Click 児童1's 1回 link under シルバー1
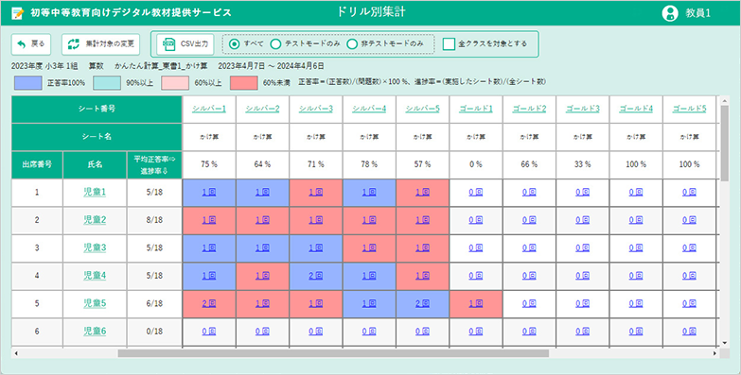741x375 pixels. pyautogui.click(x=209, y=193)
